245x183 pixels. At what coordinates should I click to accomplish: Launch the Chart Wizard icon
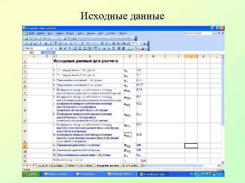pos(124,43)
